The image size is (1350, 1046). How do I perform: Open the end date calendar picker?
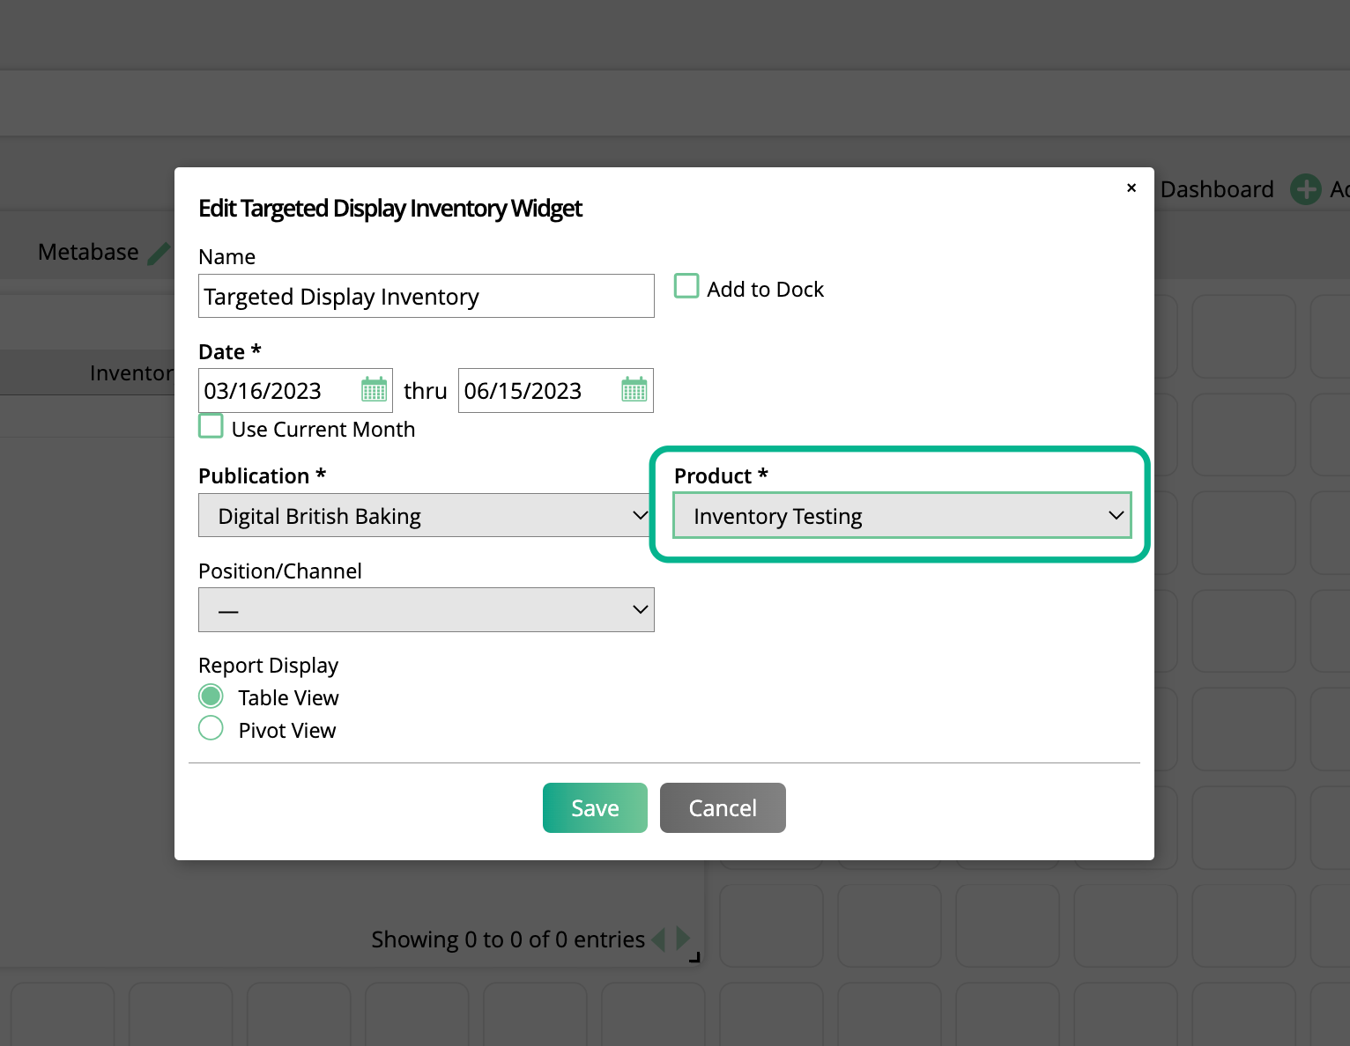click(x=634, y=389)
